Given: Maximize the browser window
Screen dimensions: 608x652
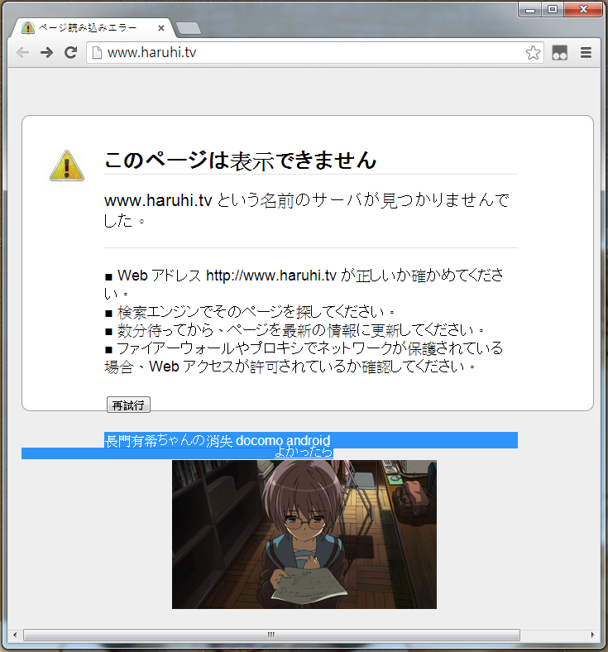Looking at the screenshot, I should coord(553,9).
